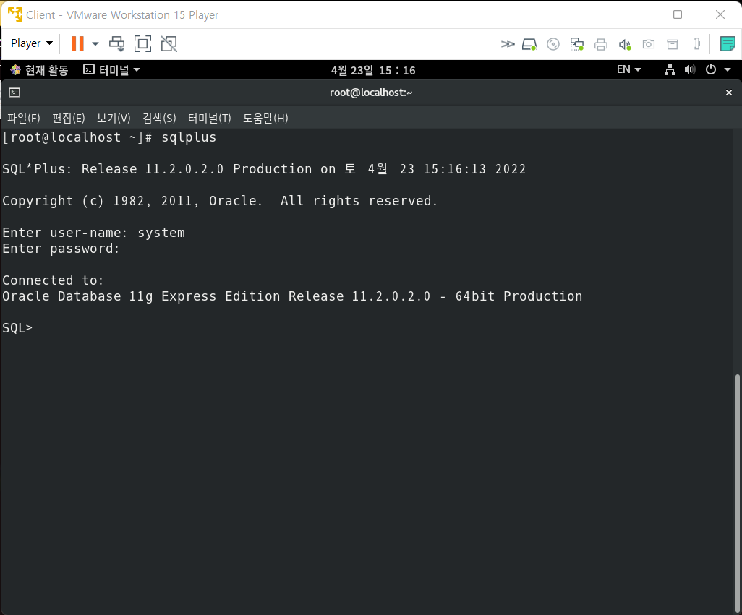
Task: Click the VMware logo icon in title bar
Action: point(15,14)
